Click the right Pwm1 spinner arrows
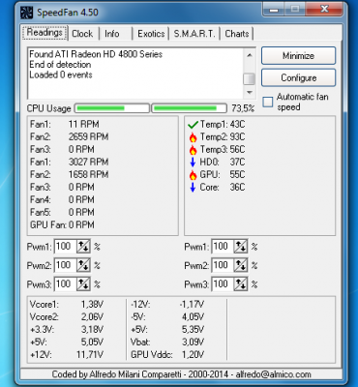Screen dimensions: 358x387 tap(241, 247)
